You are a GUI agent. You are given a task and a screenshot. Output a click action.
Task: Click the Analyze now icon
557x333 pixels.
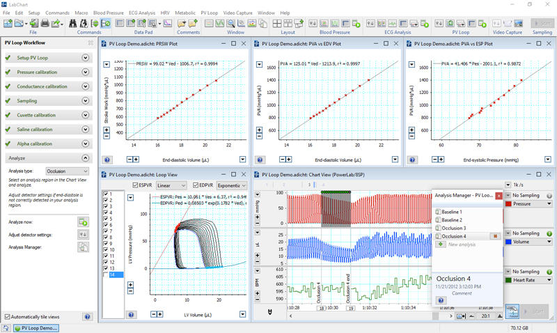click(84, 222)
